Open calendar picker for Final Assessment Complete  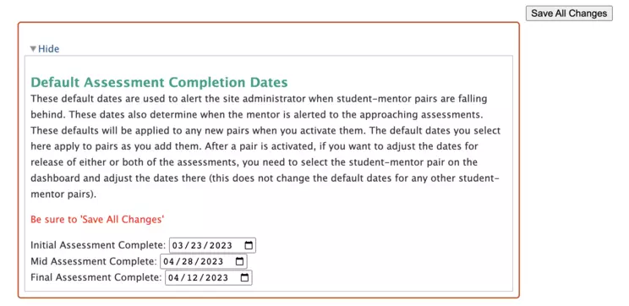pos(244,277)
